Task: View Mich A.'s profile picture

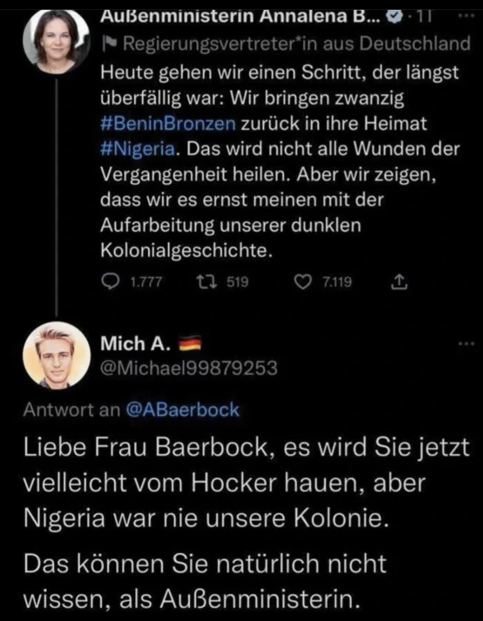Action: click(56, 355)
